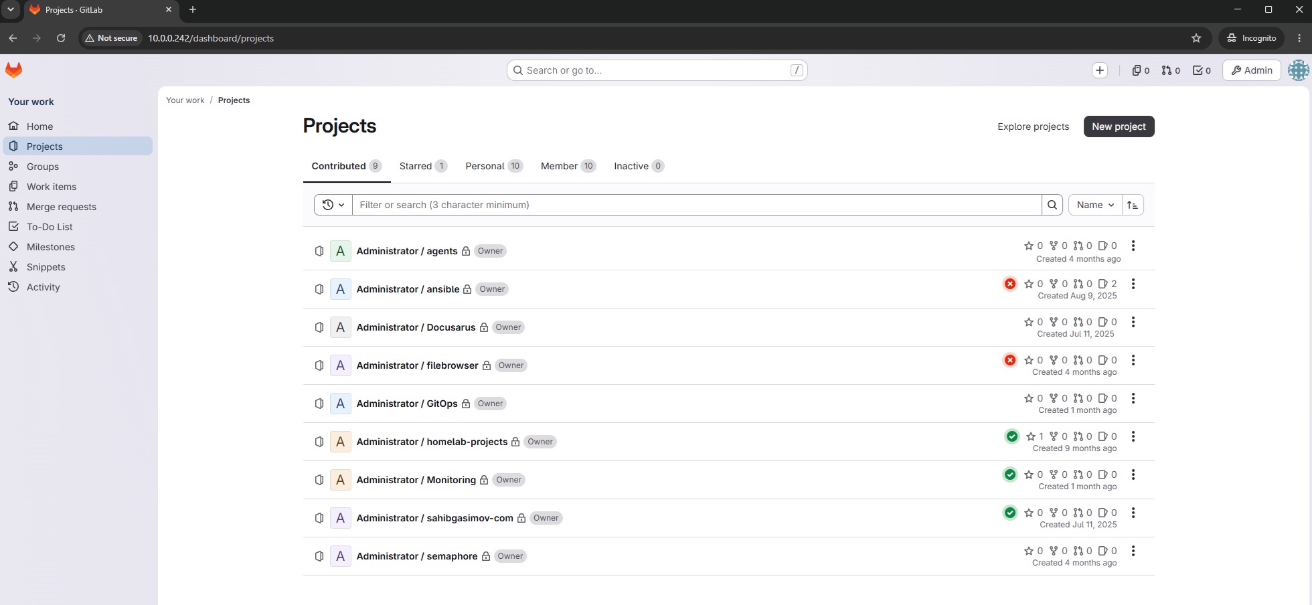The width and height of the screenshot is (1312, 605).
Task: Open new browser tab
Action: point(193,9)
